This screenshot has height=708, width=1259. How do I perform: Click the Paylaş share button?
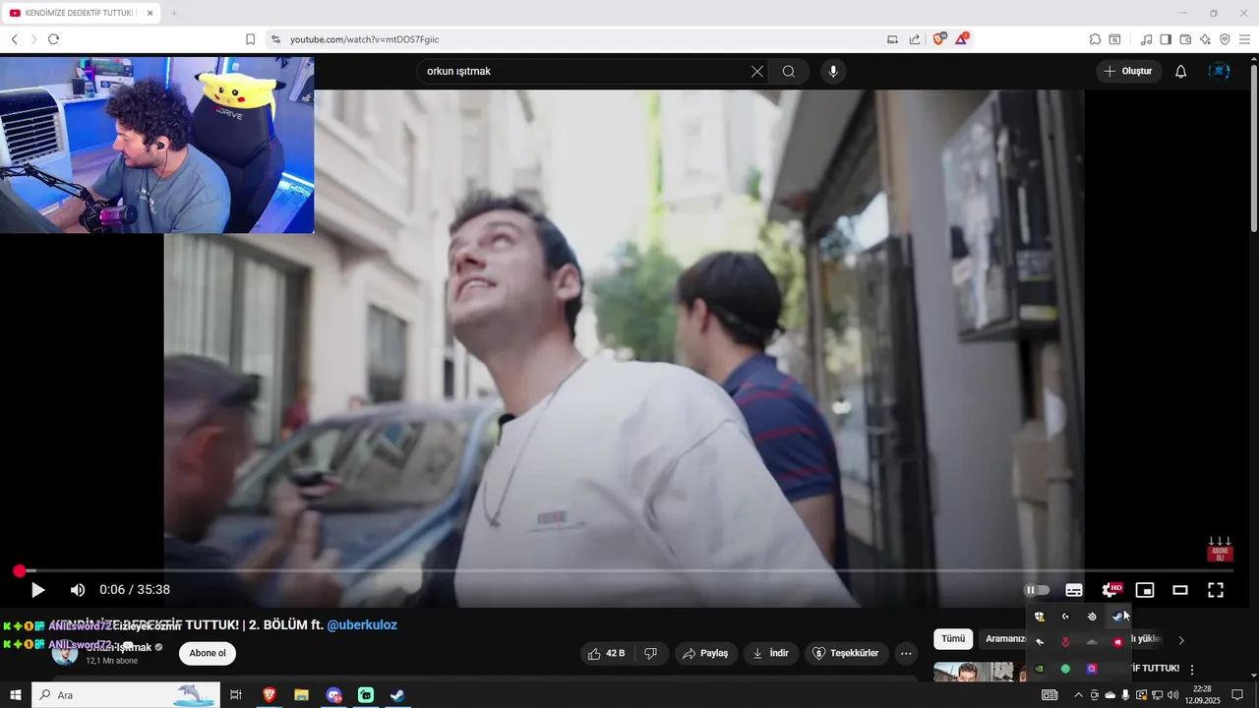pyautogui.click(x=705, y=653)
